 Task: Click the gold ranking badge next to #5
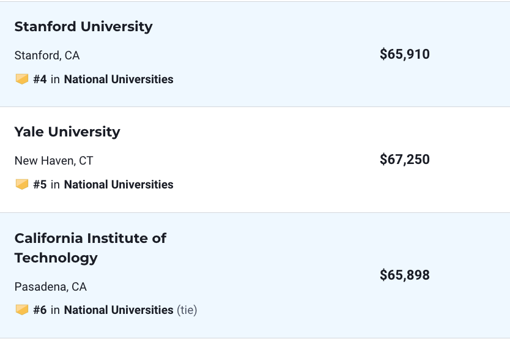click(22, 184)
